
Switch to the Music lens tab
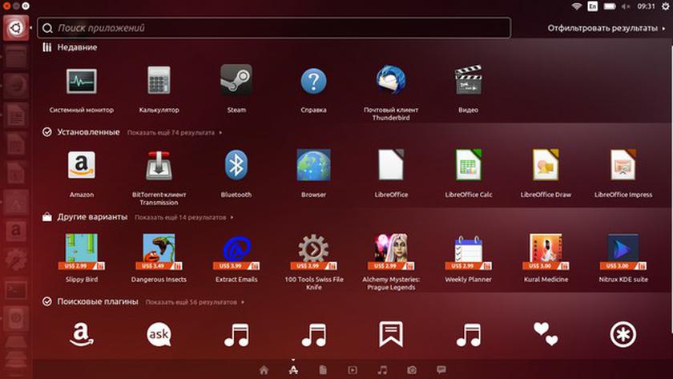(382, 369)
